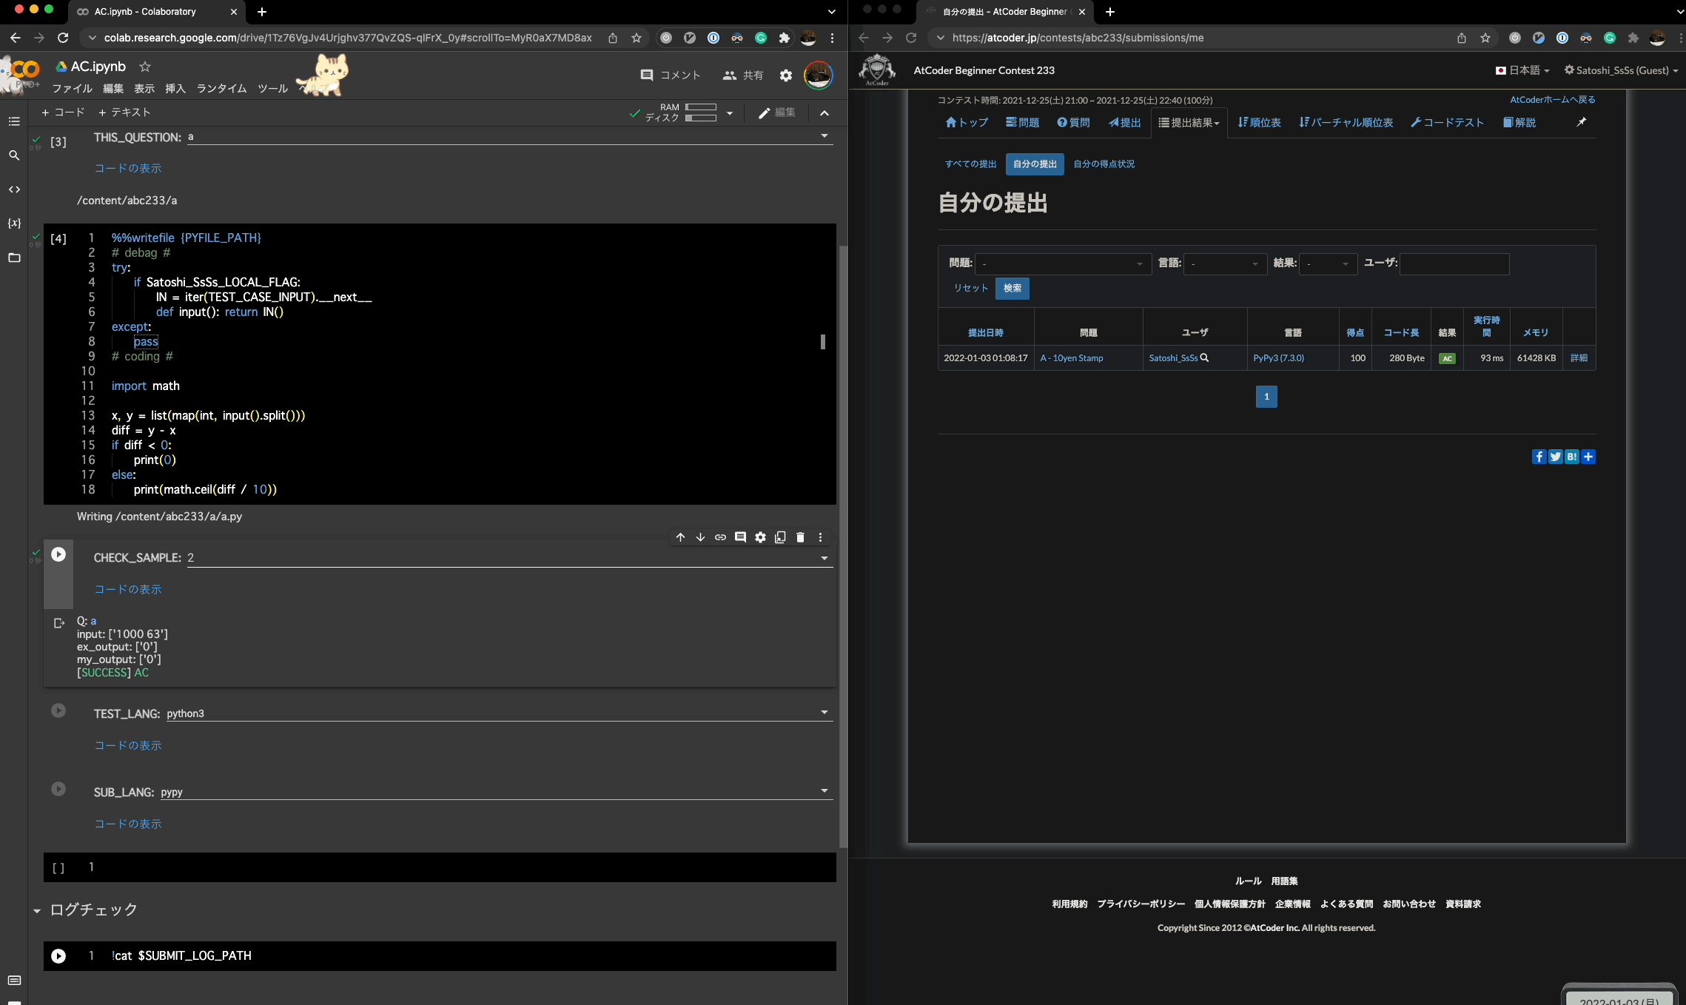Open Colab table of contents sidebar icon
The height and width of the screenshot is (1005, 1686).
click(14, 121)
